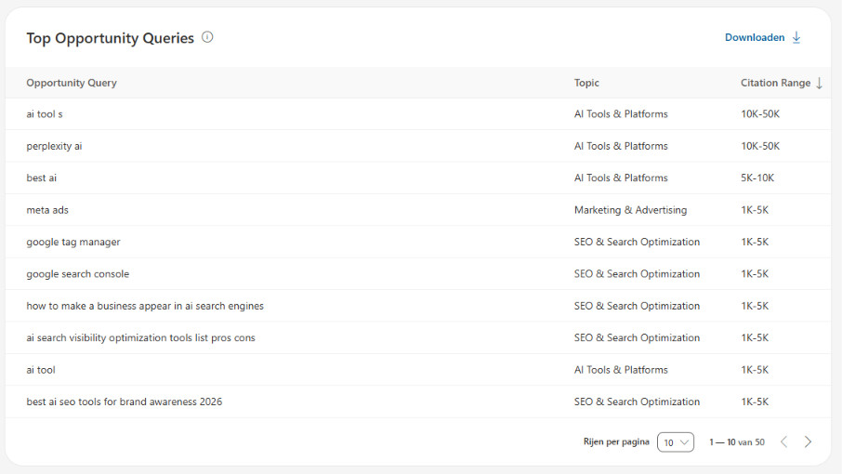This screenshot has width=842, height=474.
Task: Click the Topic column header
Action: pos(586,83)
